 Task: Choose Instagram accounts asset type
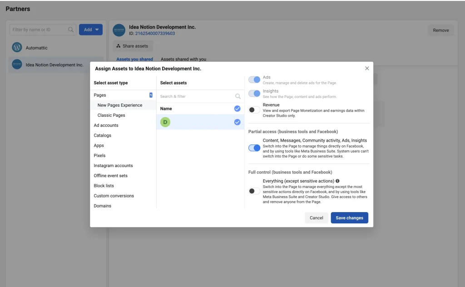[113, 166]
